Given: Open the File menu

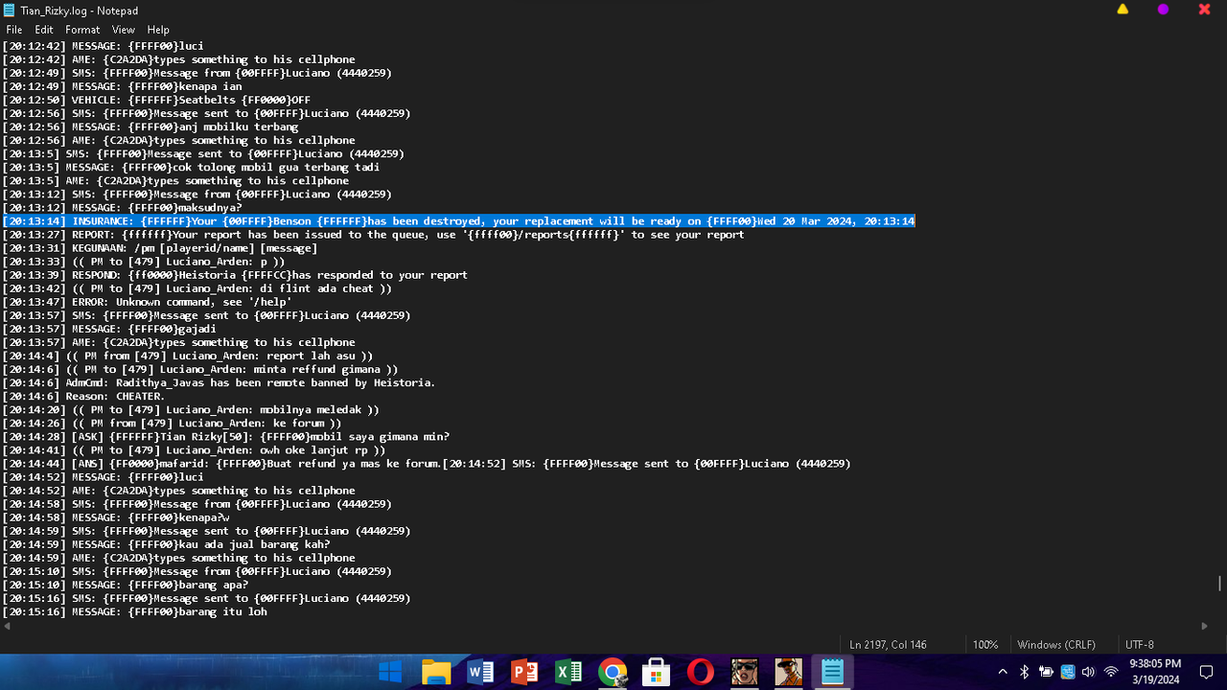Looking at the screenshot, I should [14, 30].
